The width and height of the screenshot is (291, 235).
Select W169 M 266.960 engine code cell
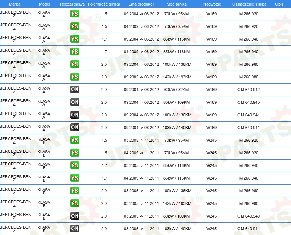tap(249, 64)
